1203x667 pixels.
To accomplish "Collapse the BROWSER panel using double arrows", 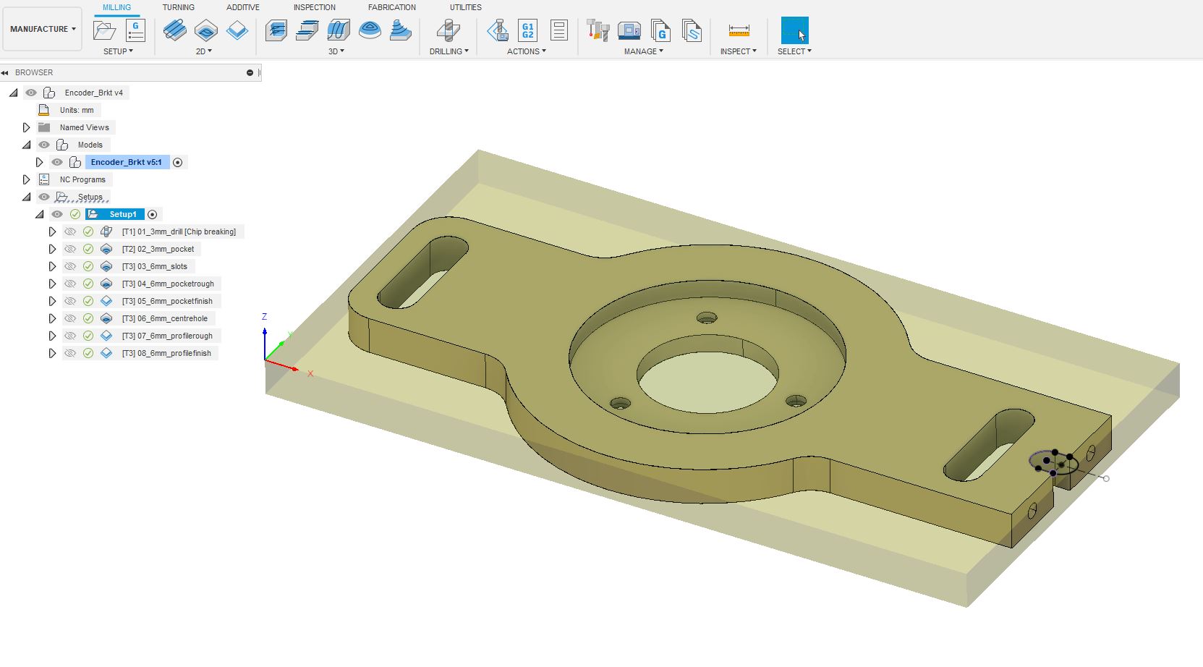I will 5,72.
